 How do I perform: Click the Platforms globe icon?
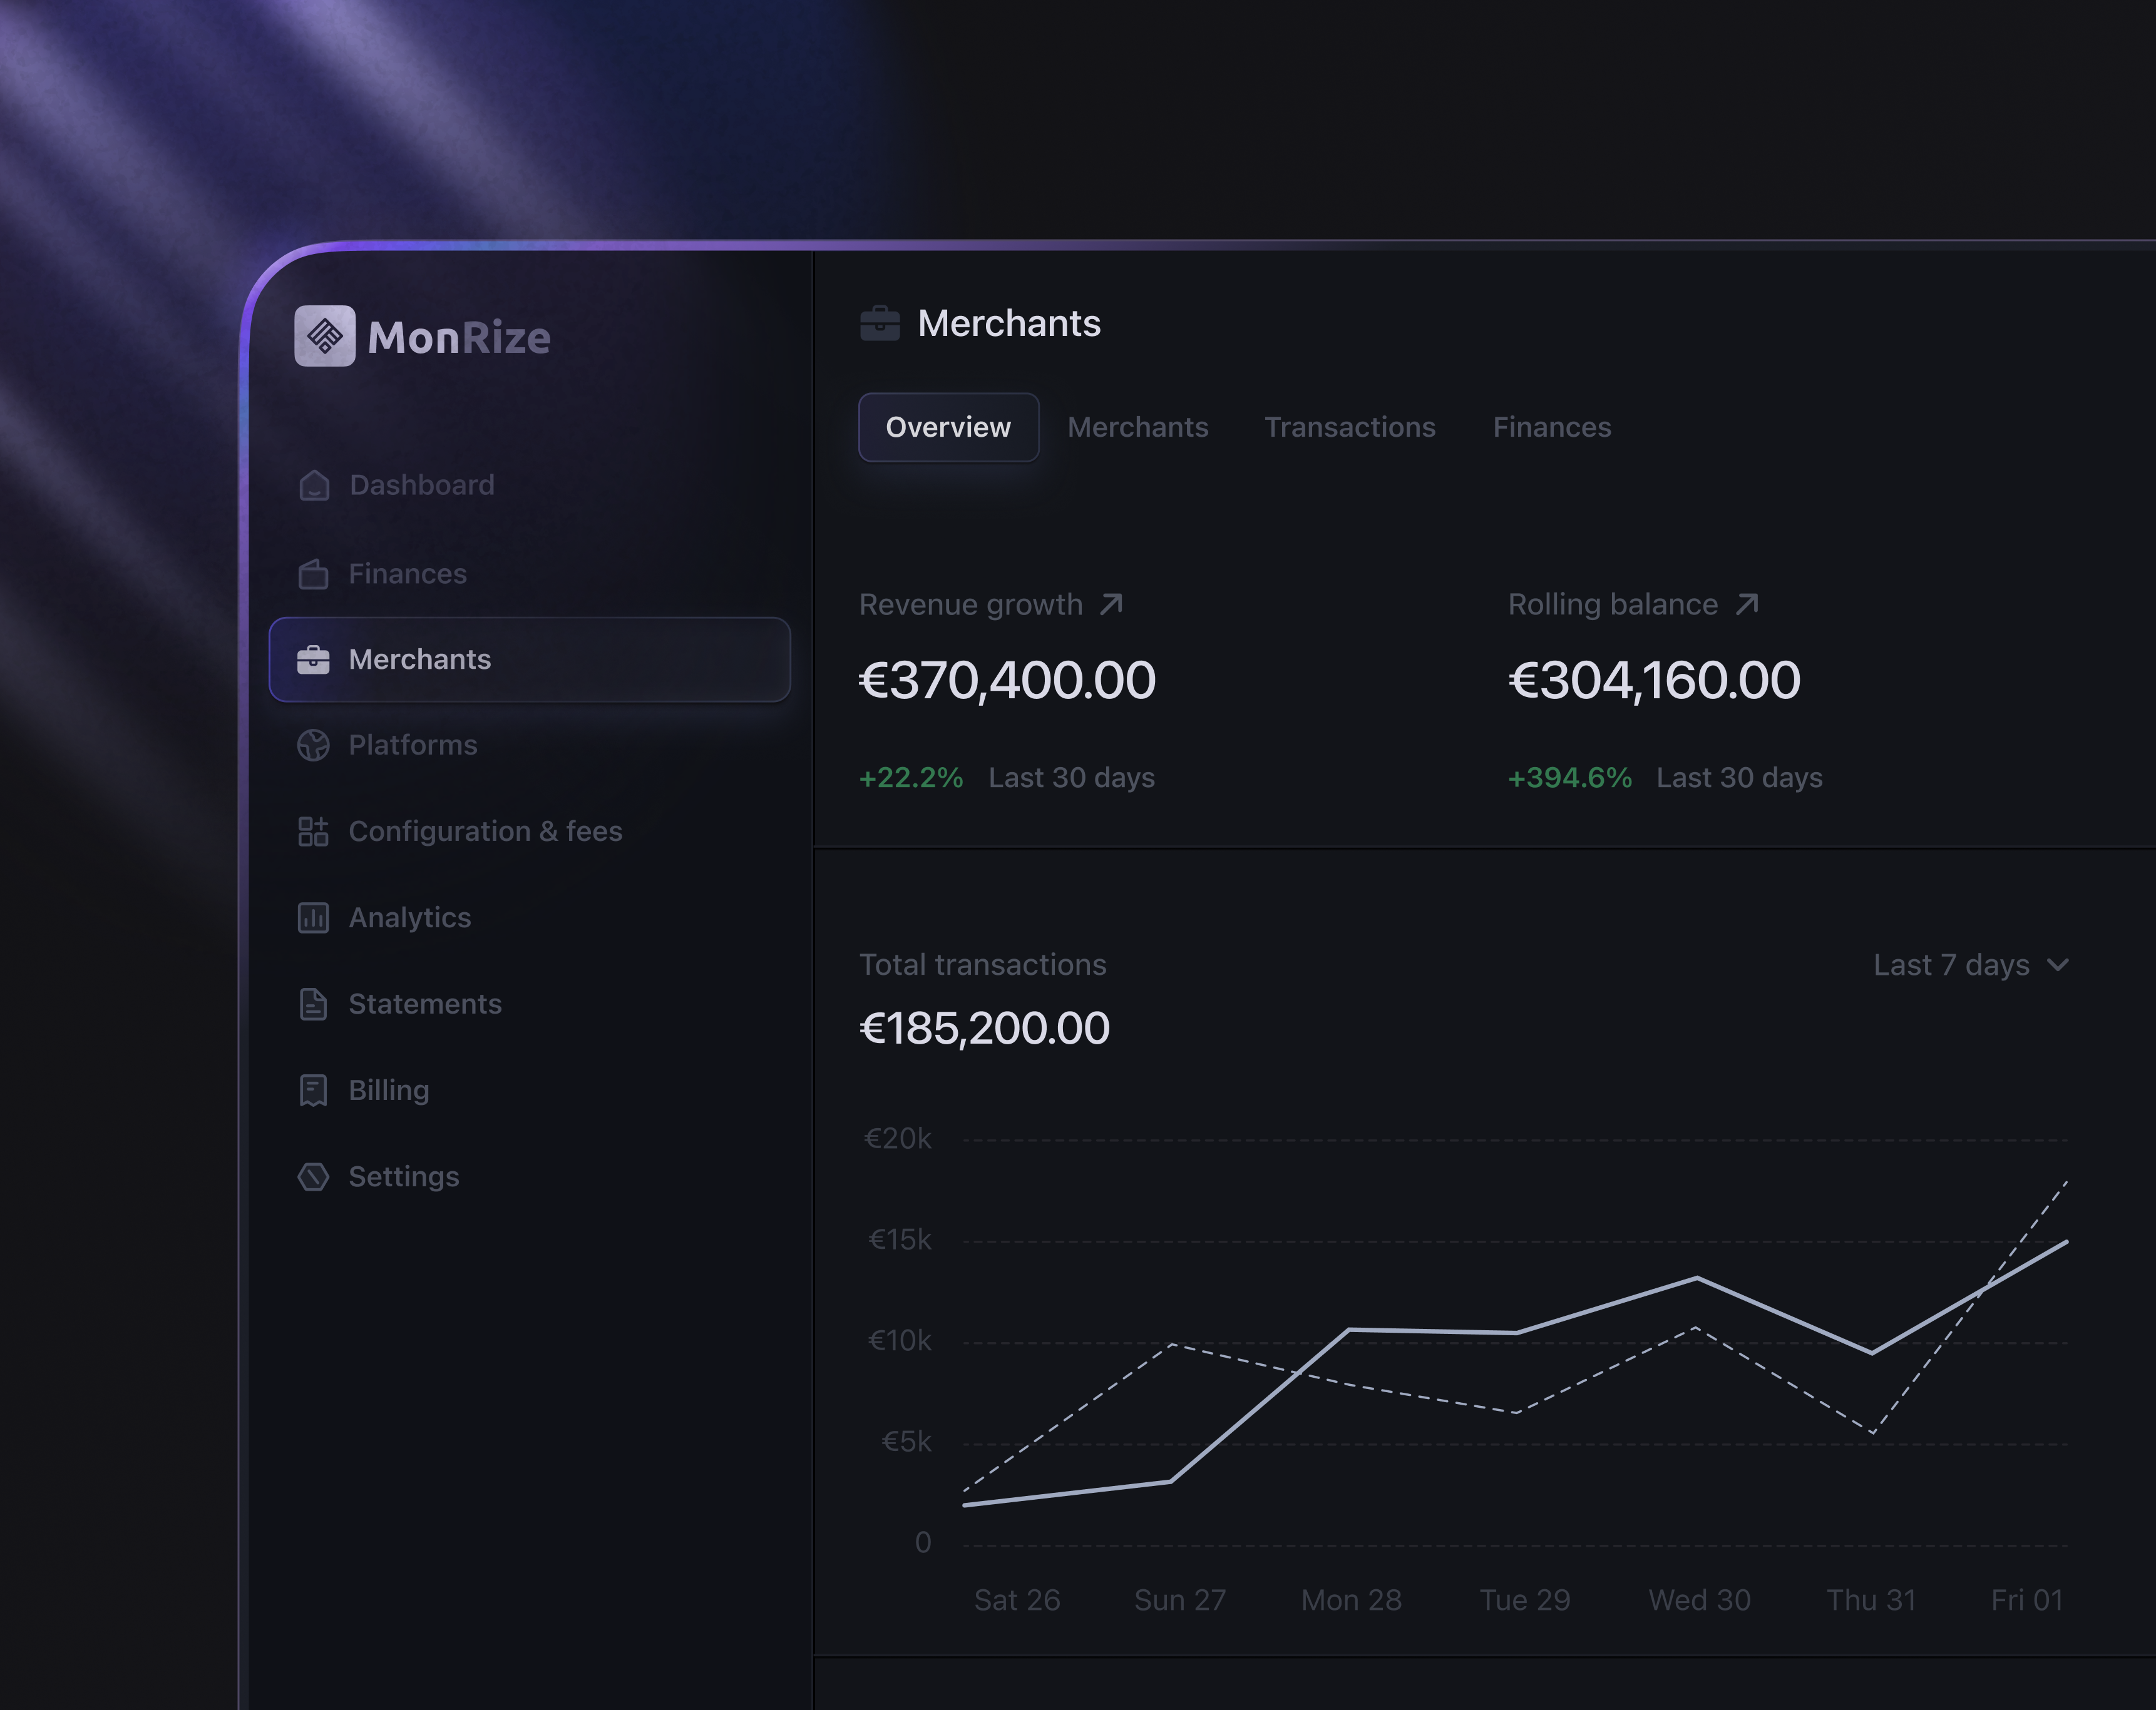(x=313, y=745)
